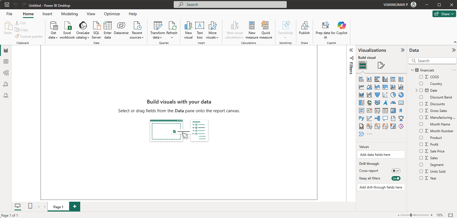Open the View ribbon tab

pos(91,14)
